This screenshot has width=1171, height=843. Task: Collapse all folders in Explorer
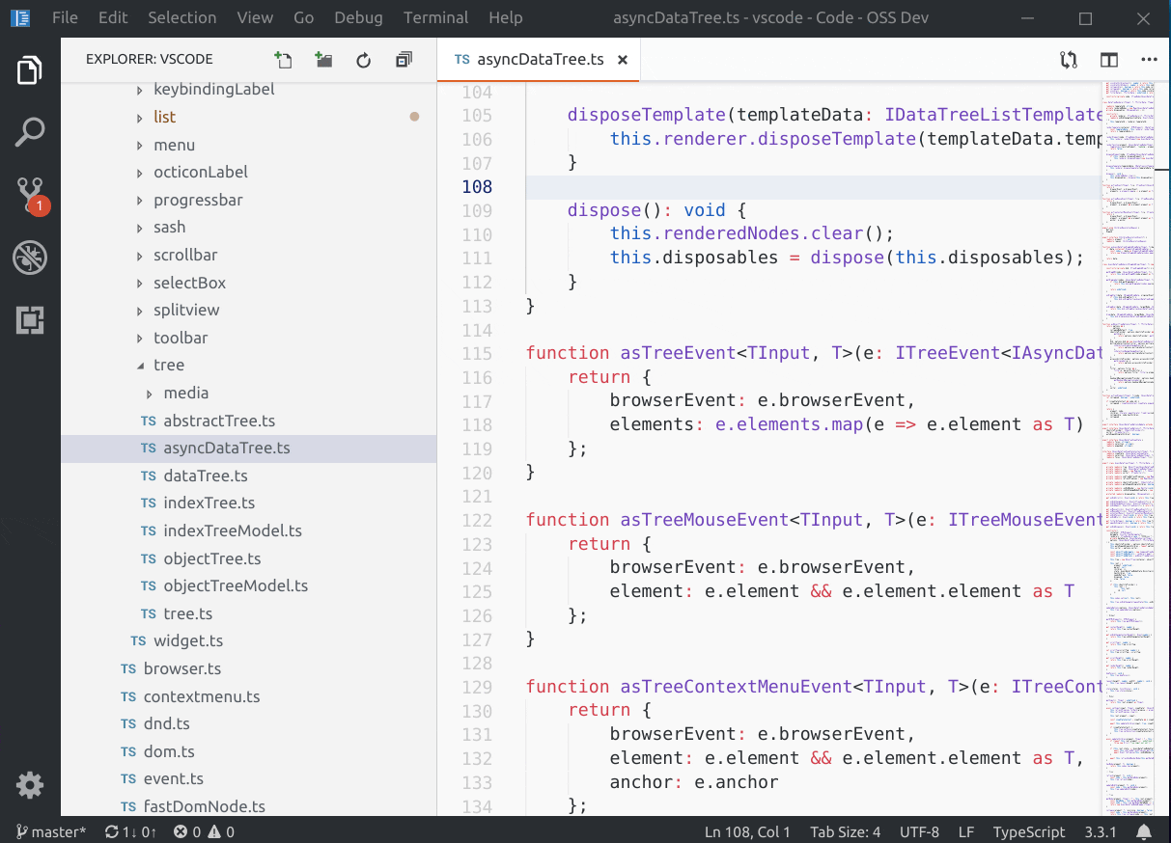point(404,60)
